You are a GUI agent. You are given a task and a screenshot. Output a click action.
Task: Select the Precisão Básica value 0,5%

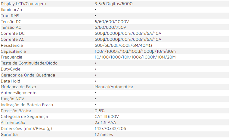[x=100, y=111]
